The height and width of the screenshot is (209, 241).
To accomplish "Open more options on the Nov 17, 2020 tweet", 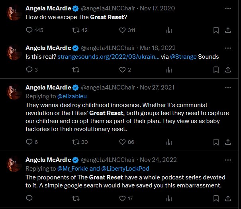I will click(x=228, y=8).
